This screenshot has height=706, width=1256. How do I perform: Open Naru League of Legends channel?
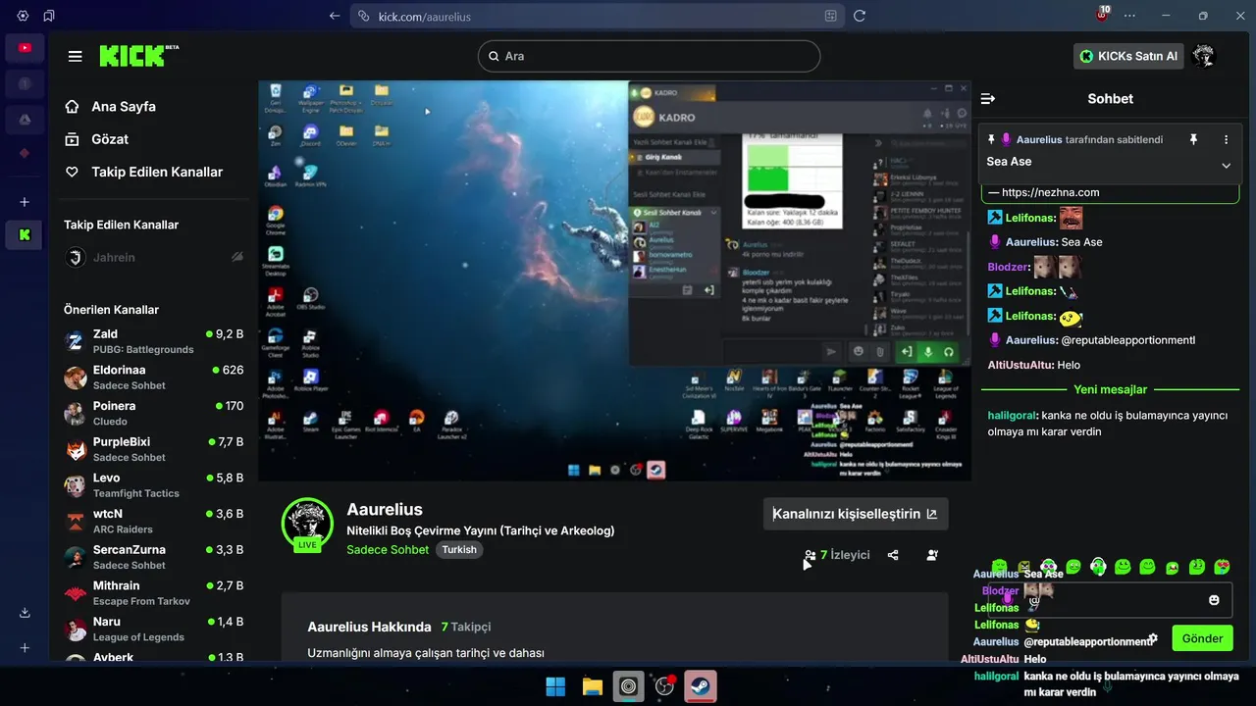(153, 629)
